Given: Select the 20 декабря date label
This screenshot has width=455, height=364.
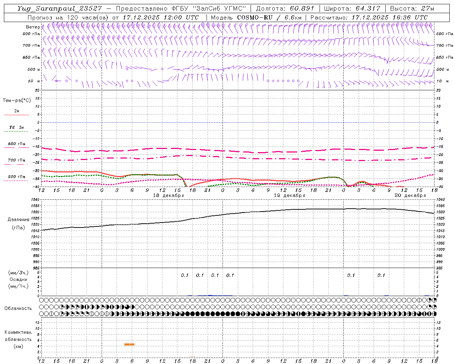Looking at the screenshot, I should [410, 196].
